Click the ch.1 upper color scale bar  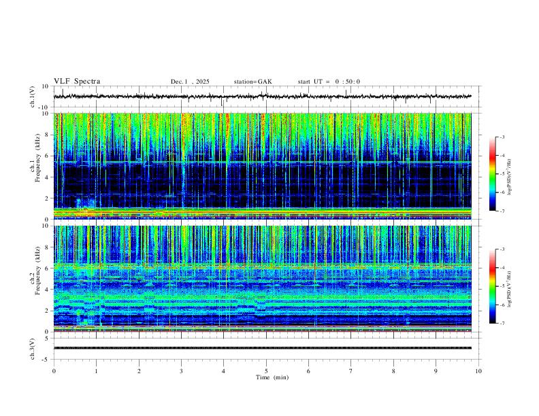[492, 174]
